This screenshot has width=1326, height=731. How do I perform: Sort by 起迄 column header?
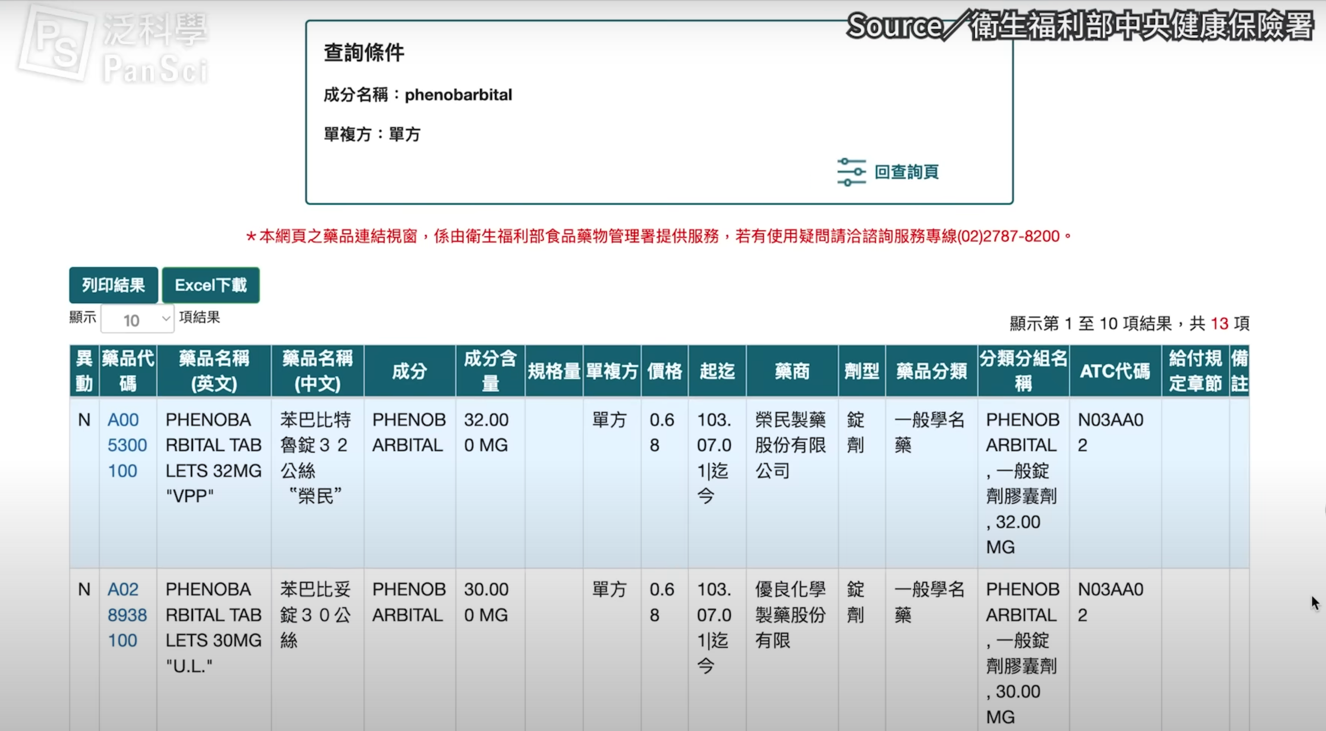click(x=717, y=371)
